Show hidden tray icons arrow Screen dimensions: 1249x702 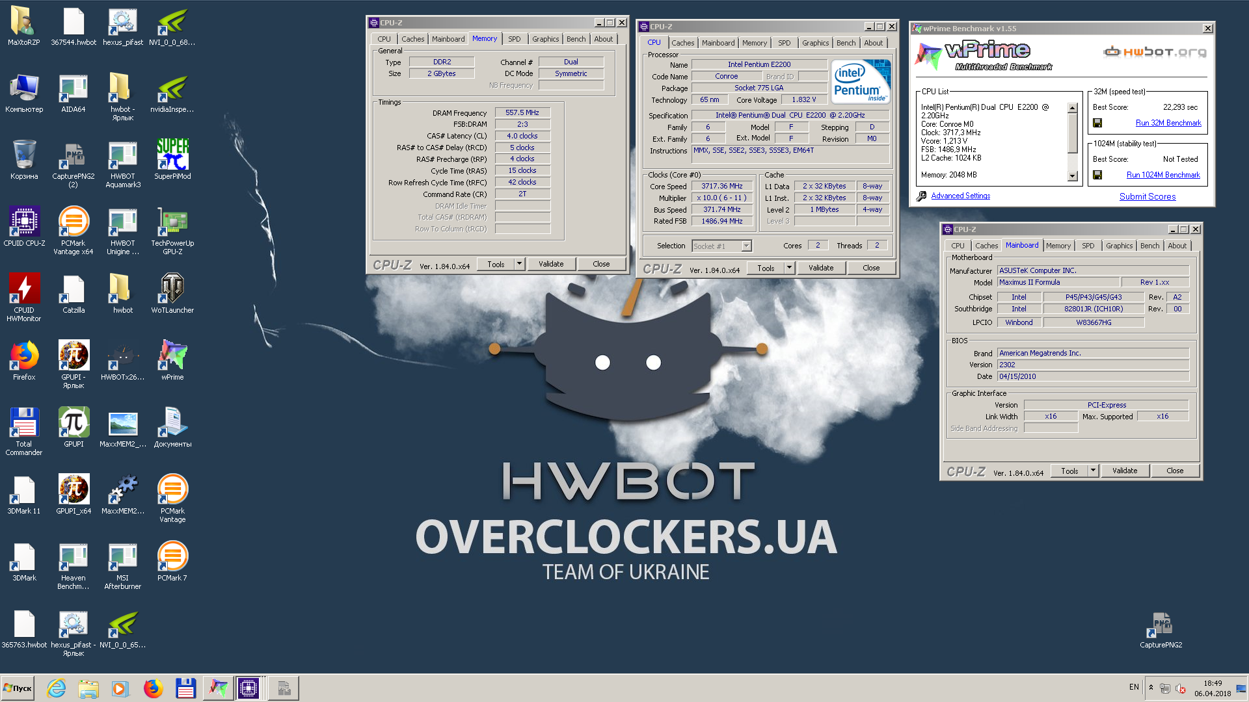[1151, 688]
